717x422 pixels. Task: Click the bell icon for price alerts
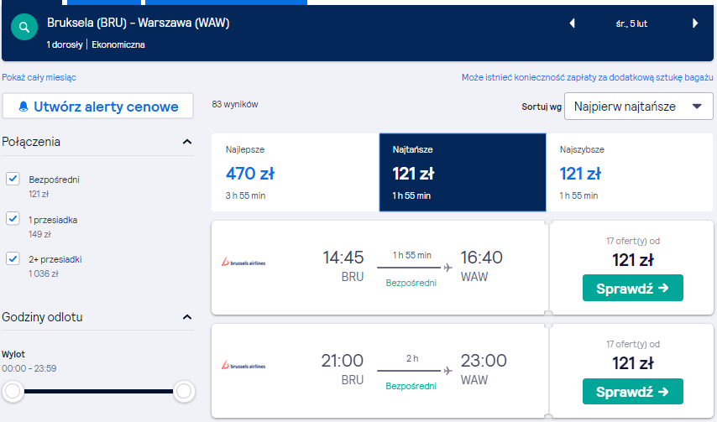[x=24, y=107]
